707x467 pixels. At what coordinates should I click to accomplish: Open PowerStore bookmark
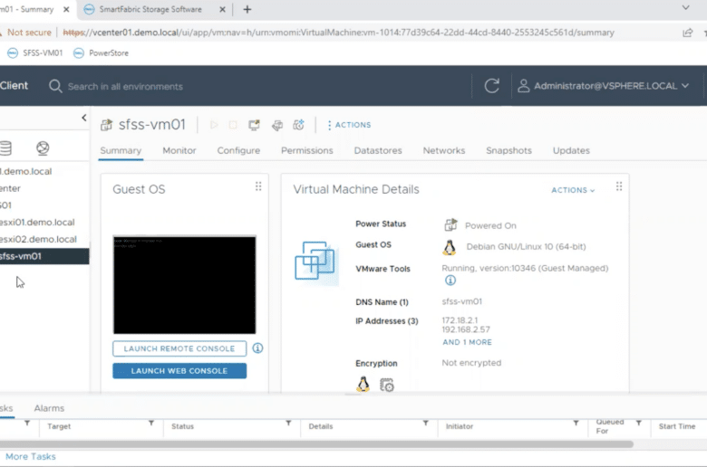tap(101, 53)
